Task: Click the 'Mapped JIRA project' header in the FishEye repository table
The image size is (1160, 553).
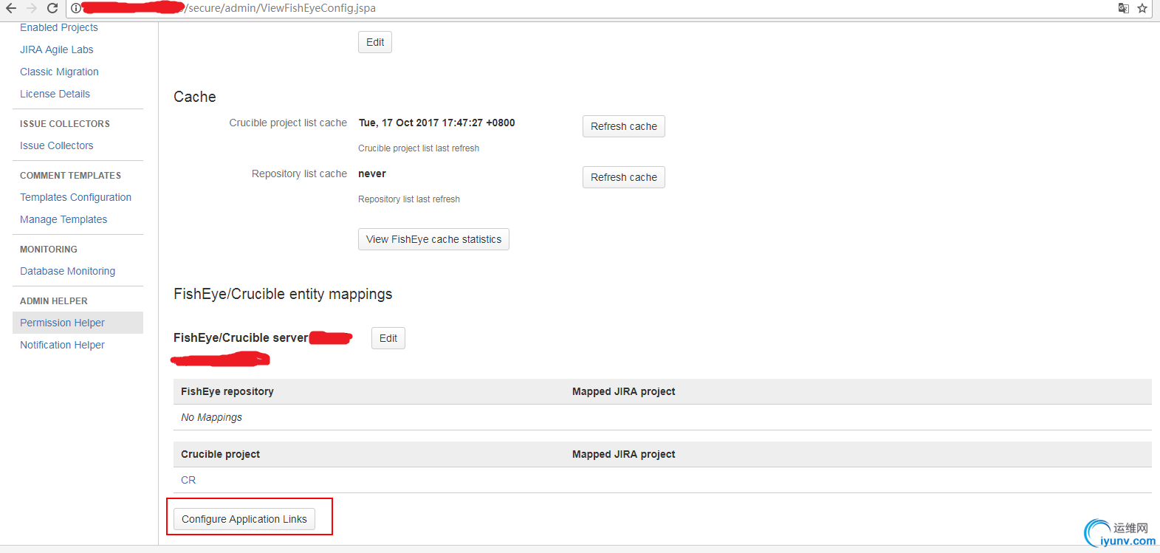Action: (x=623, y=391)
